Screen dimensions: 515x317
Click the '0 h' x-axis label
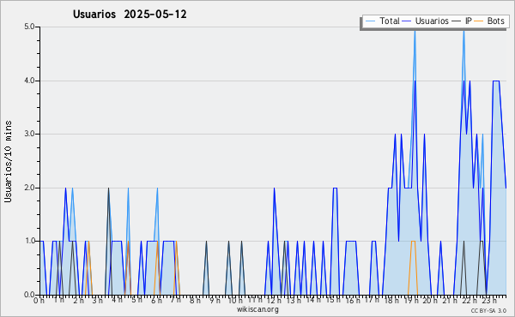point(39,301)
